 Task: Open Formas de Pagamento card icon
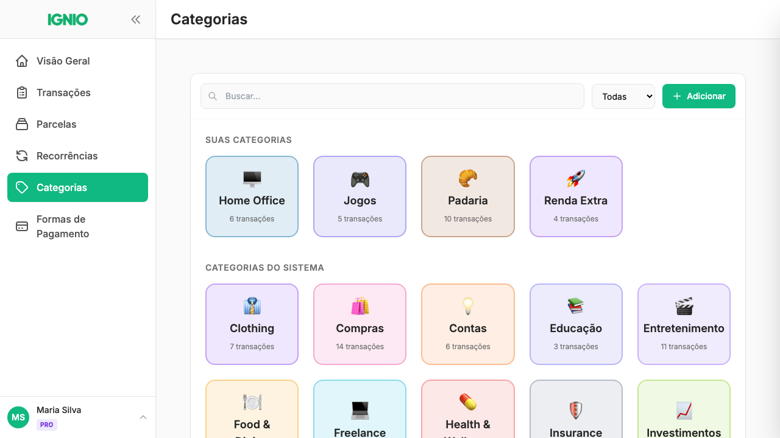pyautogui.click(x=21, y=226)
